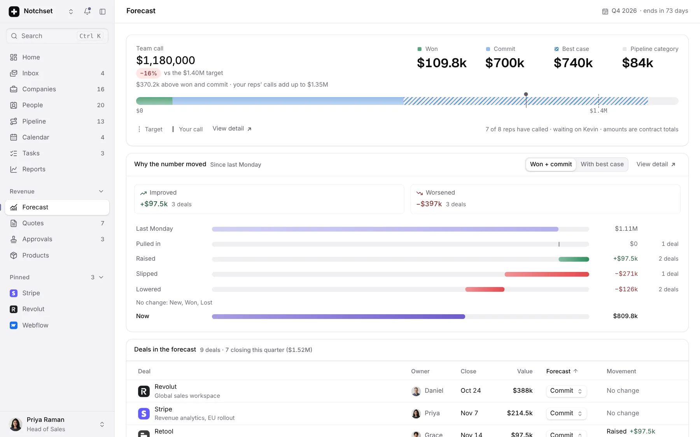
Task: Go to Reports
Action: point(57,169)
